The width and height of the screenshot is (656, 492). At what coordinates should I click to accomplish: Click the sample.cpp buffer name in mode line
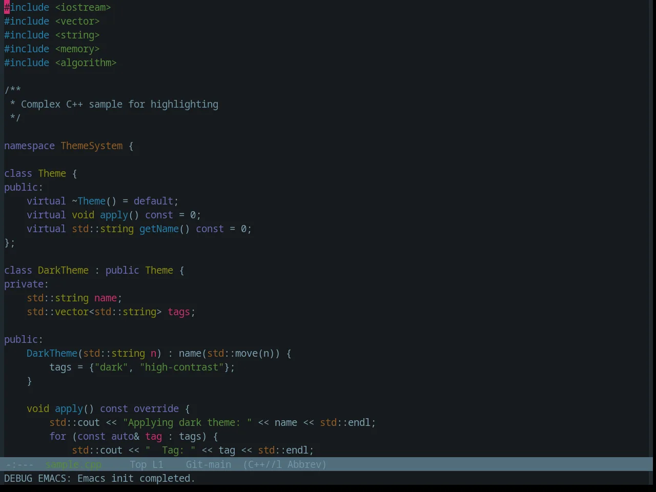pyautogui.click(x=74, y=464)
